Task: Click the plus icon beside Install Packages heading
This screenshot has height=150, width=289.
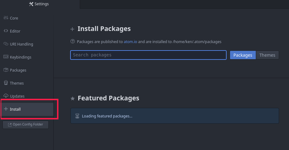Action: coord(72,29)
